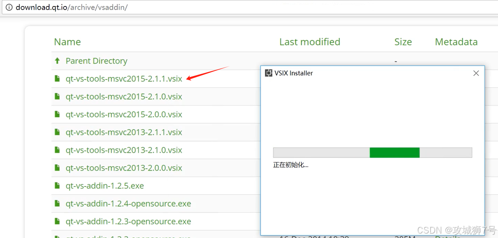The image size is (498, 238).
Task: Sort listing by Name column header
Action: pyautogui.click(x=67, y=42)
